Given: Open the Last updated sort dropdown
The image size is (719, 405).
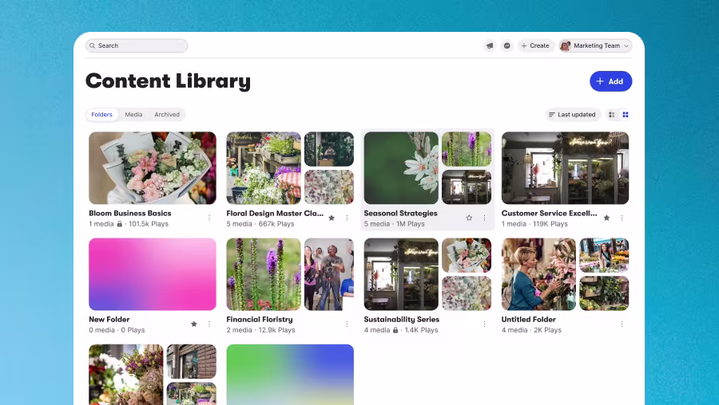Looking at the screenshot, I should [x=572, y=115].
